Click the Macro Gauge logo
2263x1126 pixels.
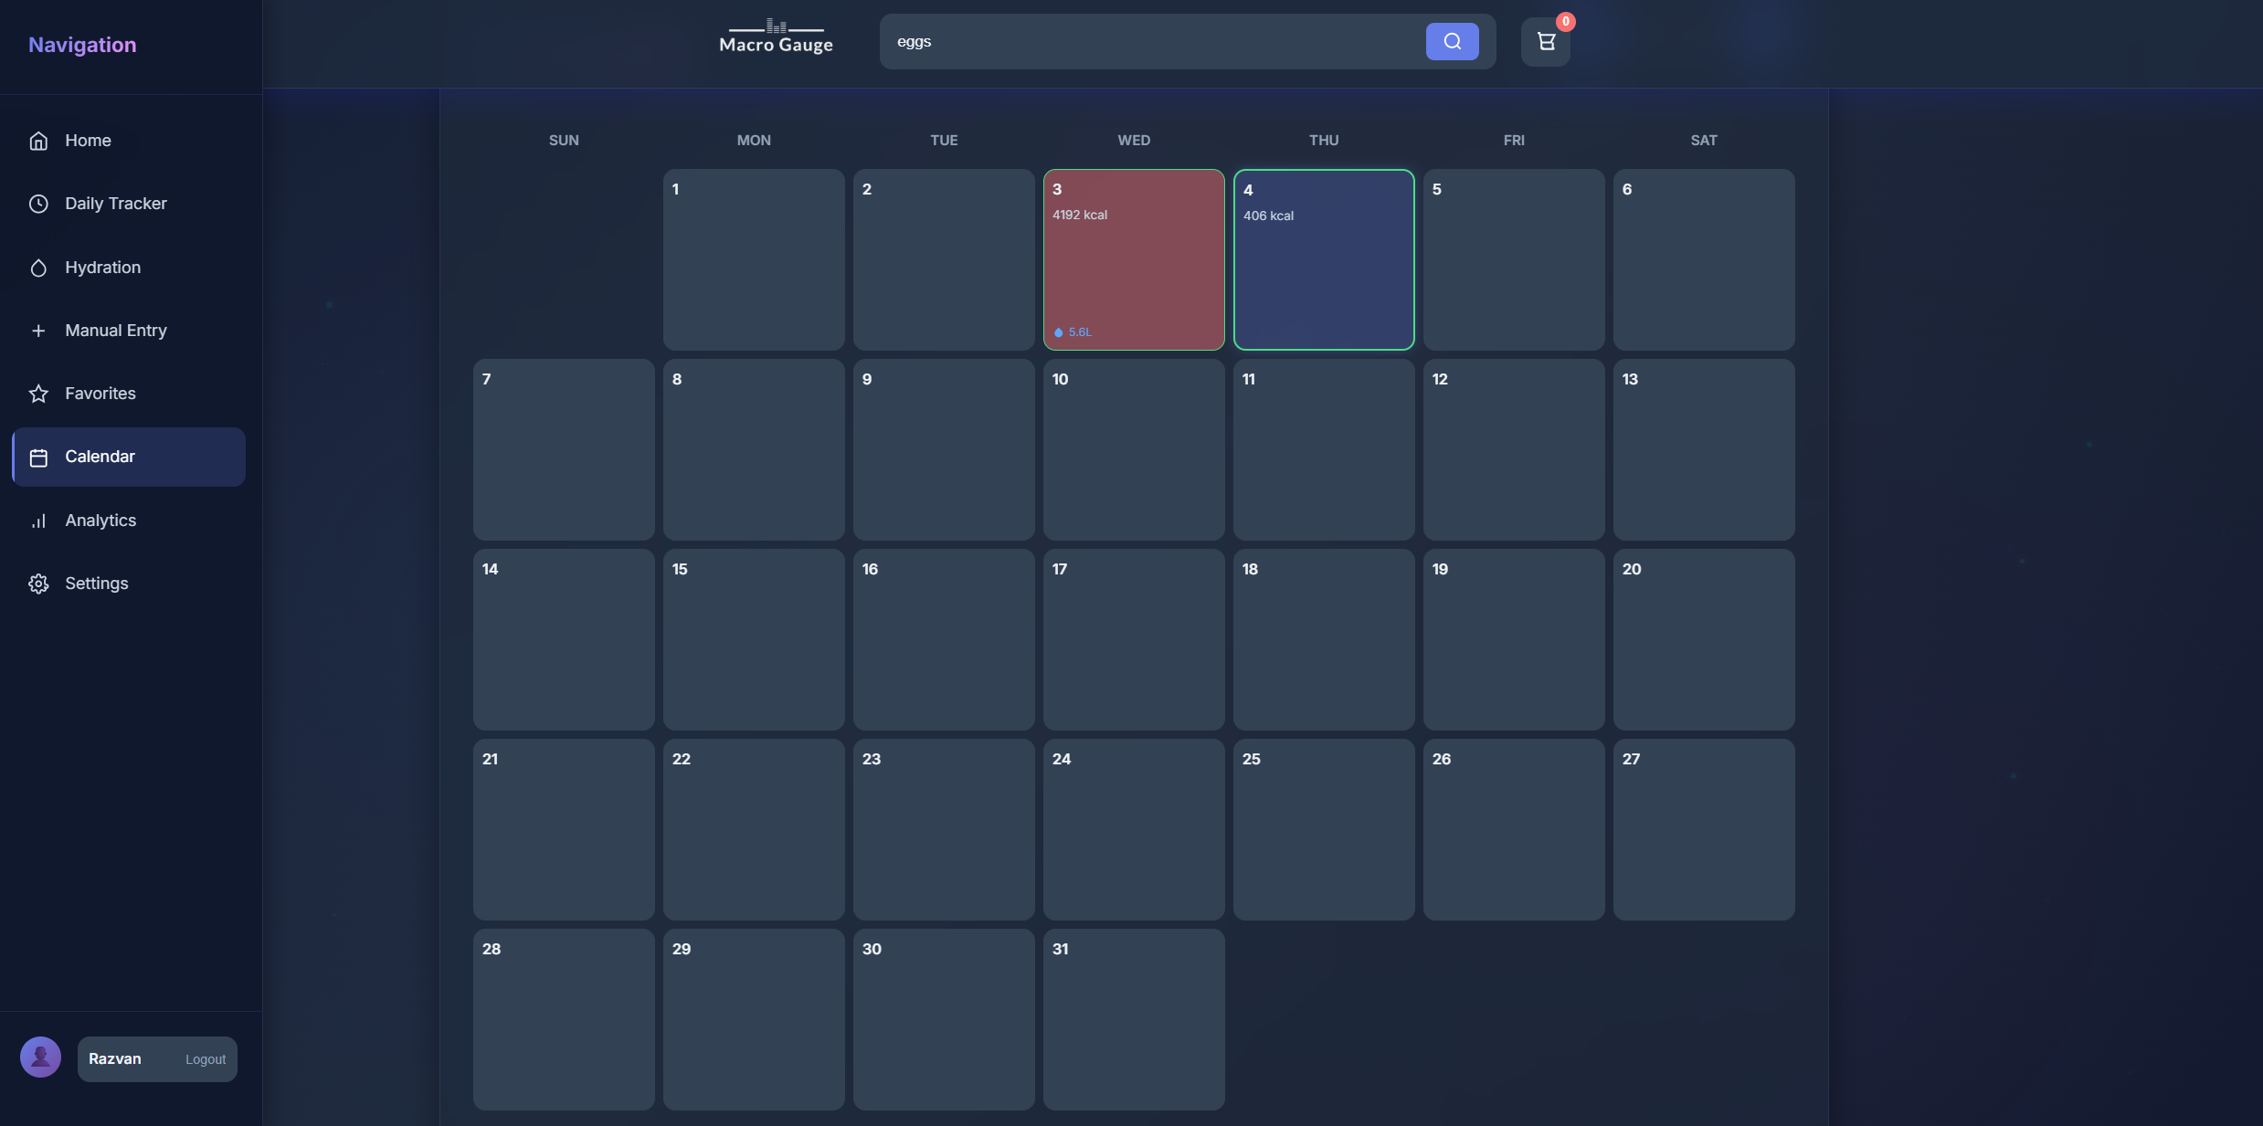(x=776, y=38)
